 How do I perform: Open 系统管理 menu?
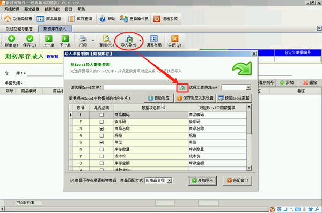(12, 9)
